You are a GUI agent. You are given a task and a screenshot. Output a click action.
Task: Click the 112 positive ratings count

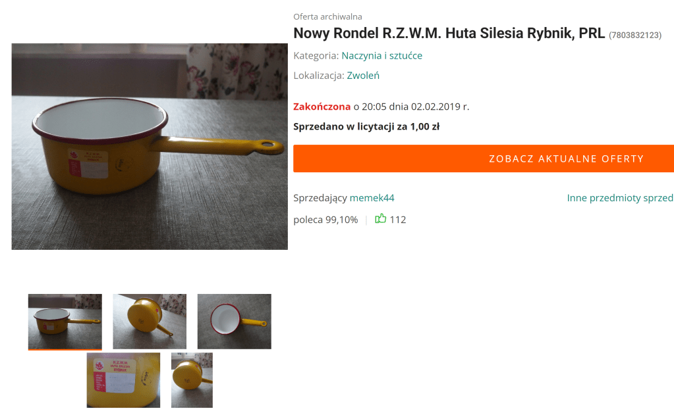point(397,220)
